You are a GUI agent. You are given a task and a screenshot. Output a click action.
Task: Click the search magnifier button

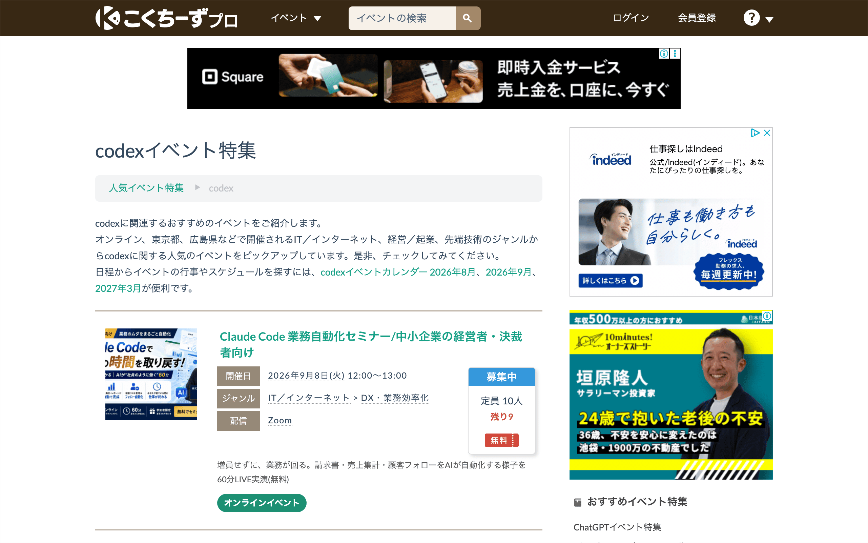[x=468, y=18]
